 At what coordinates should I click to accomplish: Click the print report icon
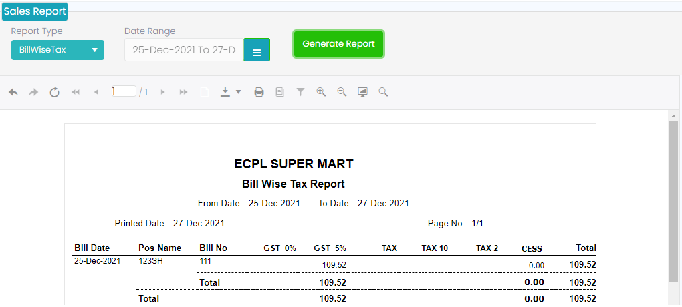(259, 92)
